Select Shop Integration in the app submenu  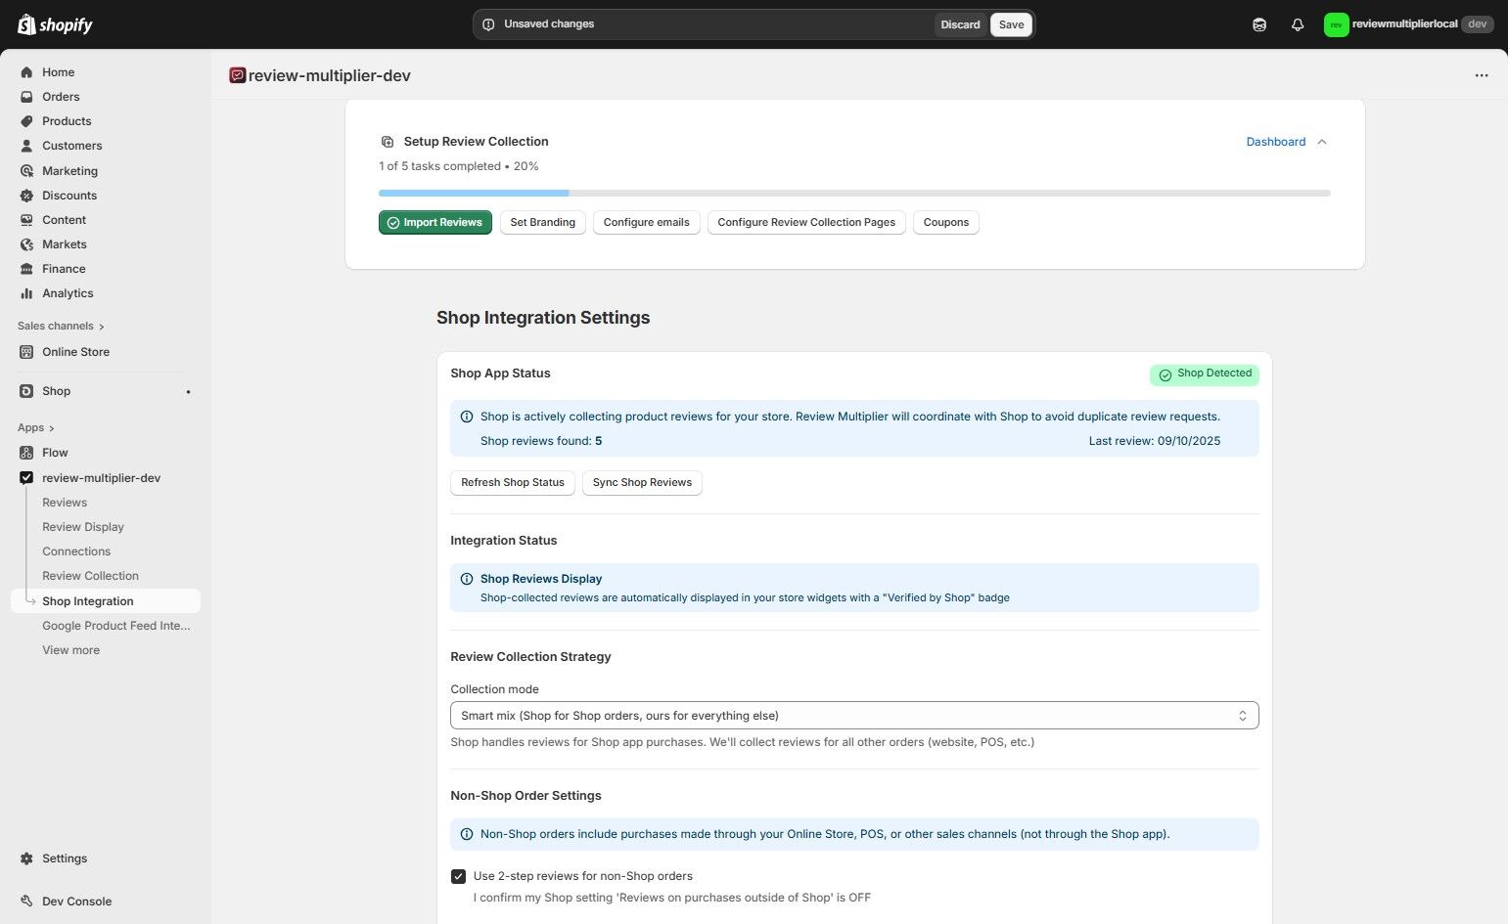[106, 601]
